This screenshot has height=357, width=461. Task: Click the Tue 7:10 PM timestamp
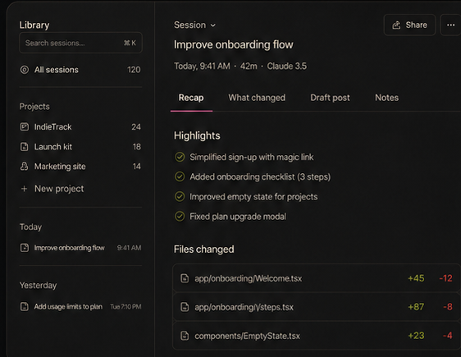[126, 307]
